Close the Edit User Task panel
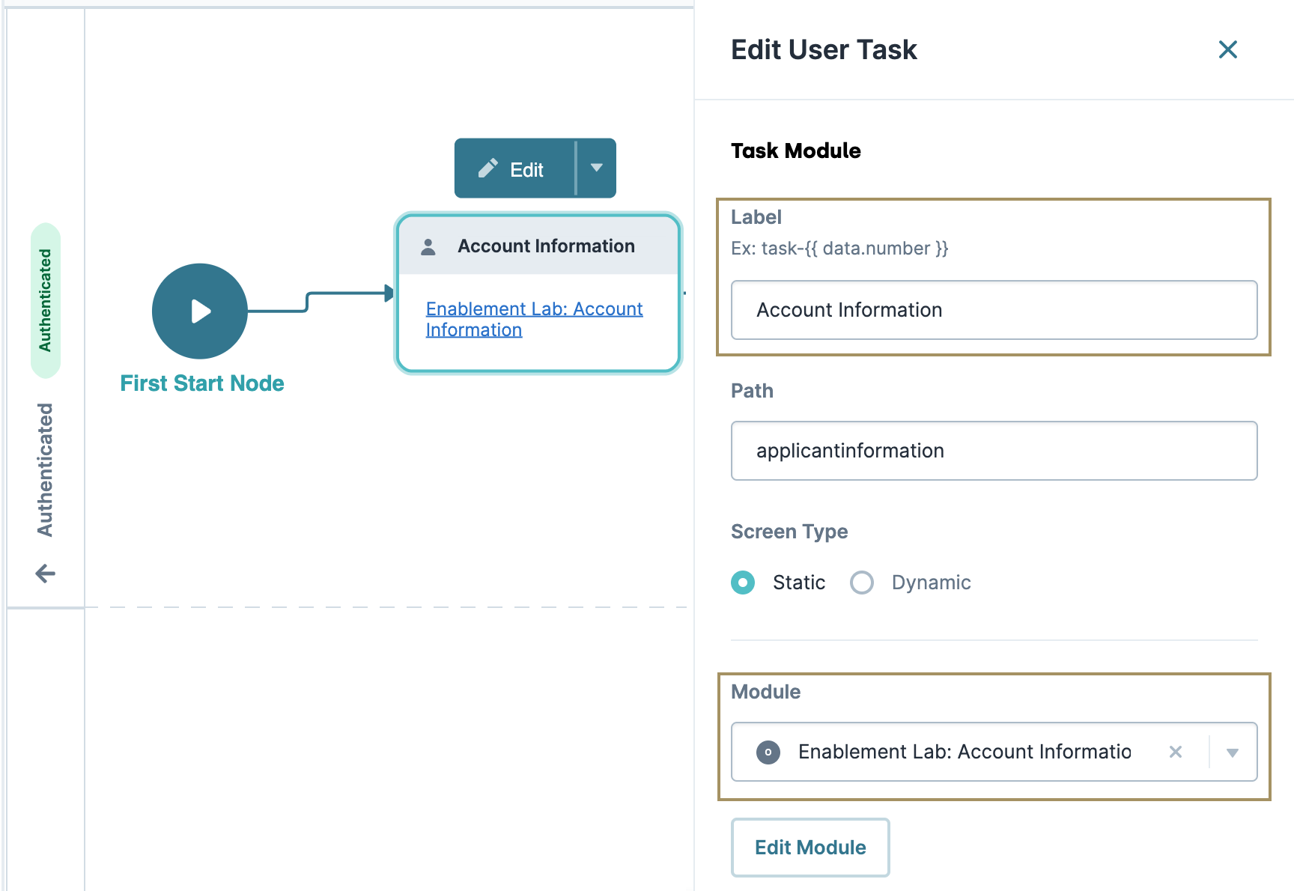The image size is (1294, 891). 1228,49
